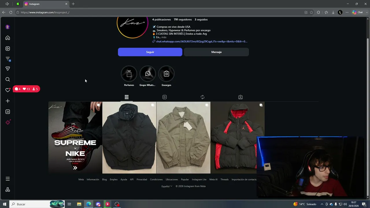The height and width of the screenshot is (208, 370).
Task: Expand bio with the 'más' link
Action: click(164, 37)
